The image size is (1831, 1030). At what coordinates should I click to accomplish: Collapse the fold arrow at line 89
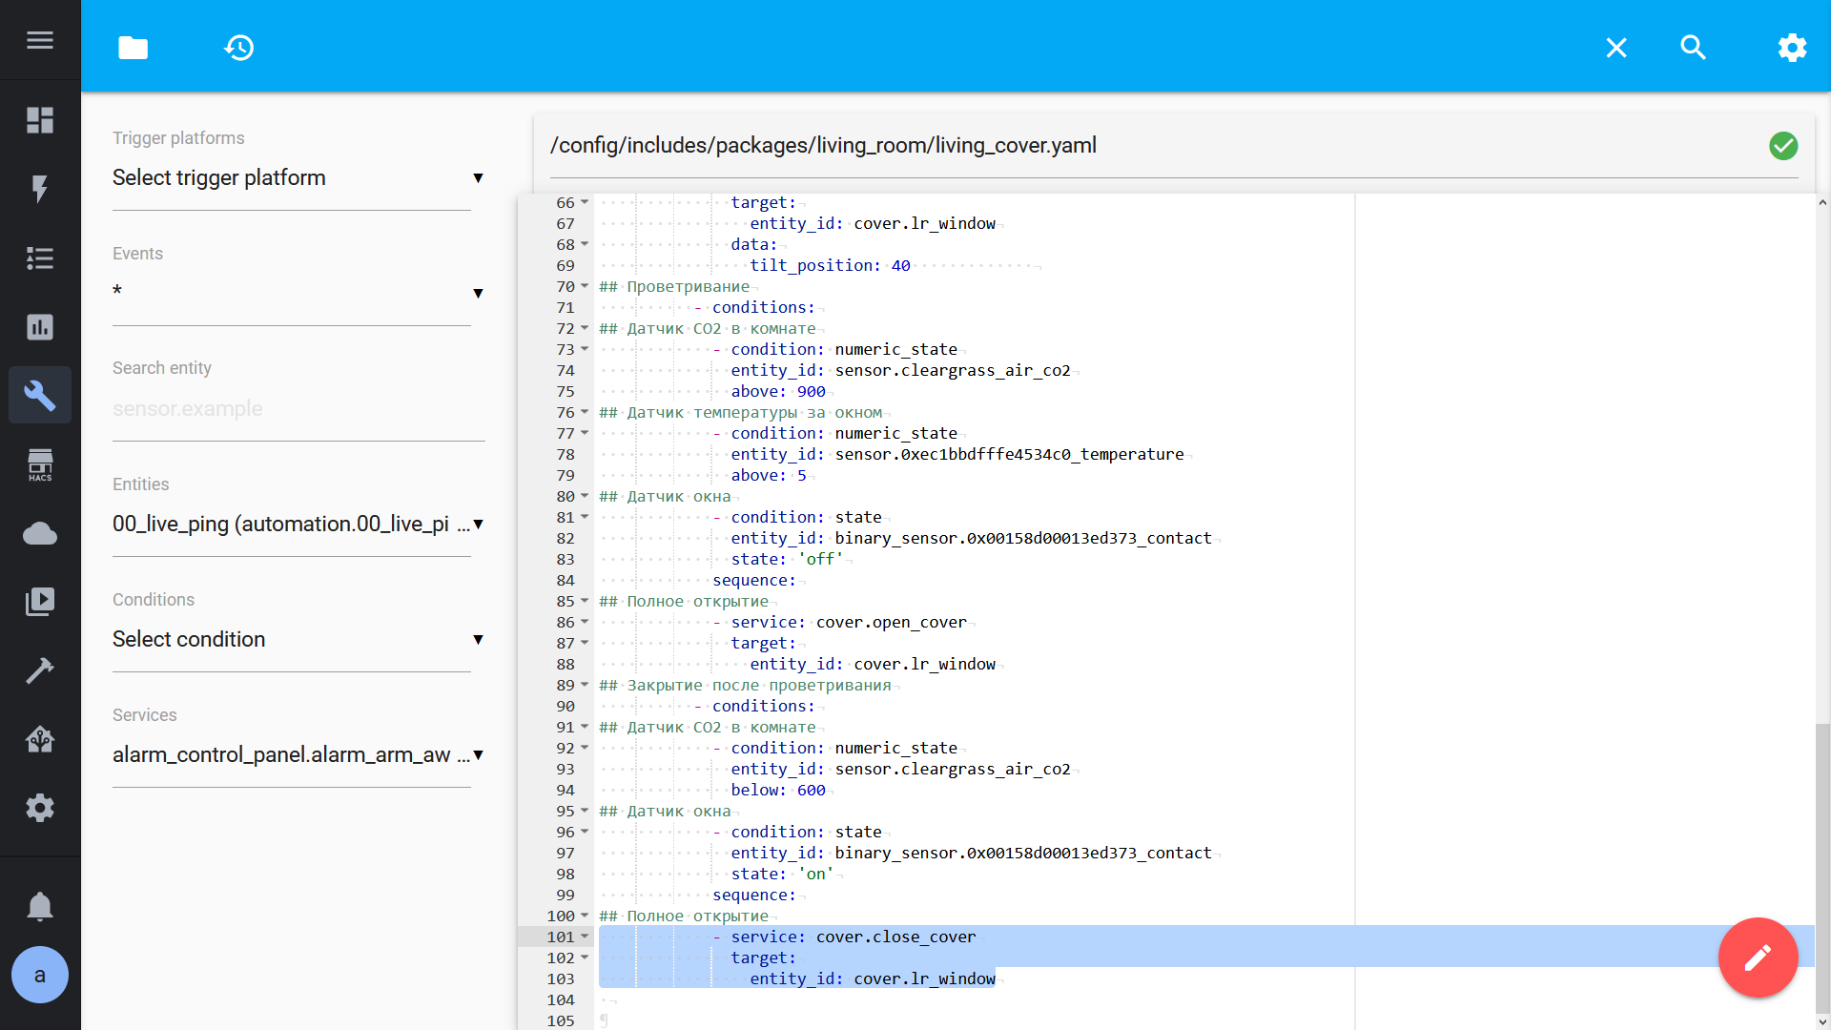(x=585, y=685)
